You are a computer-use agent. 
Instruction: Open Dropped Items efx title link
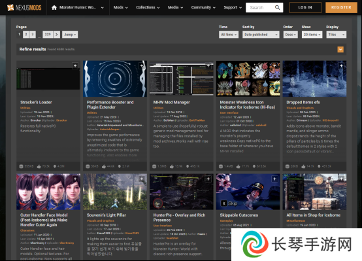pos(303,102)
